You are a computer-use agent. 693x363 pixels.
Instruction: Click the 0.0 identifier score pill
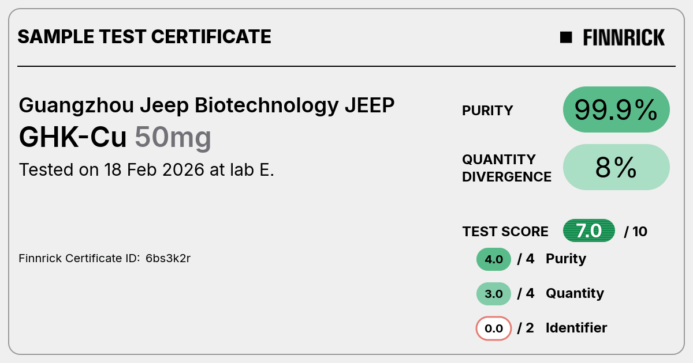click(494, 328)
